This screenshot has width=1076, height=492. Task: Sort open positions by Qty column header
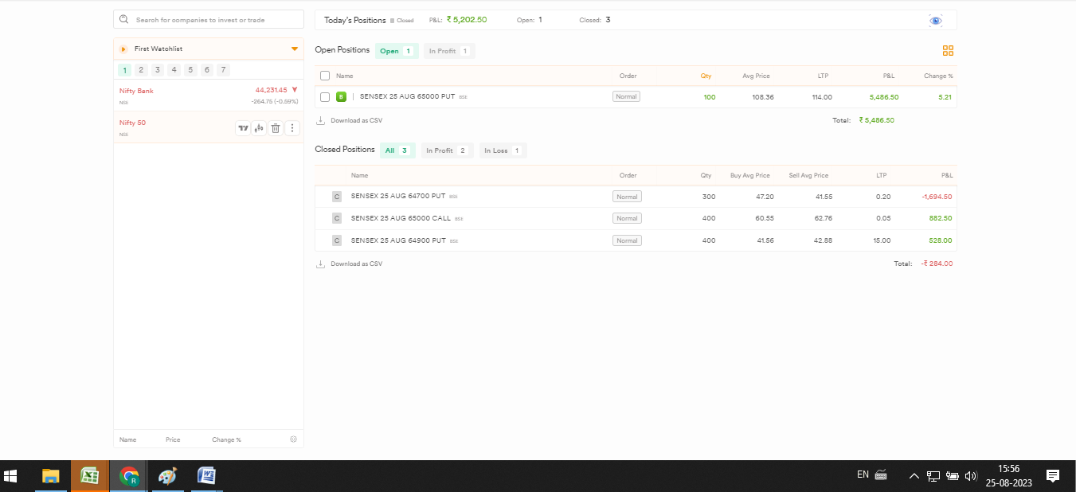706,76
